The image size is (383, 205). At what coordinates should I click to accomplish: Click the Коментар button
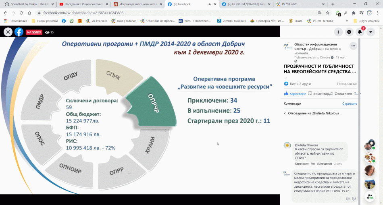tap(318, 93)
